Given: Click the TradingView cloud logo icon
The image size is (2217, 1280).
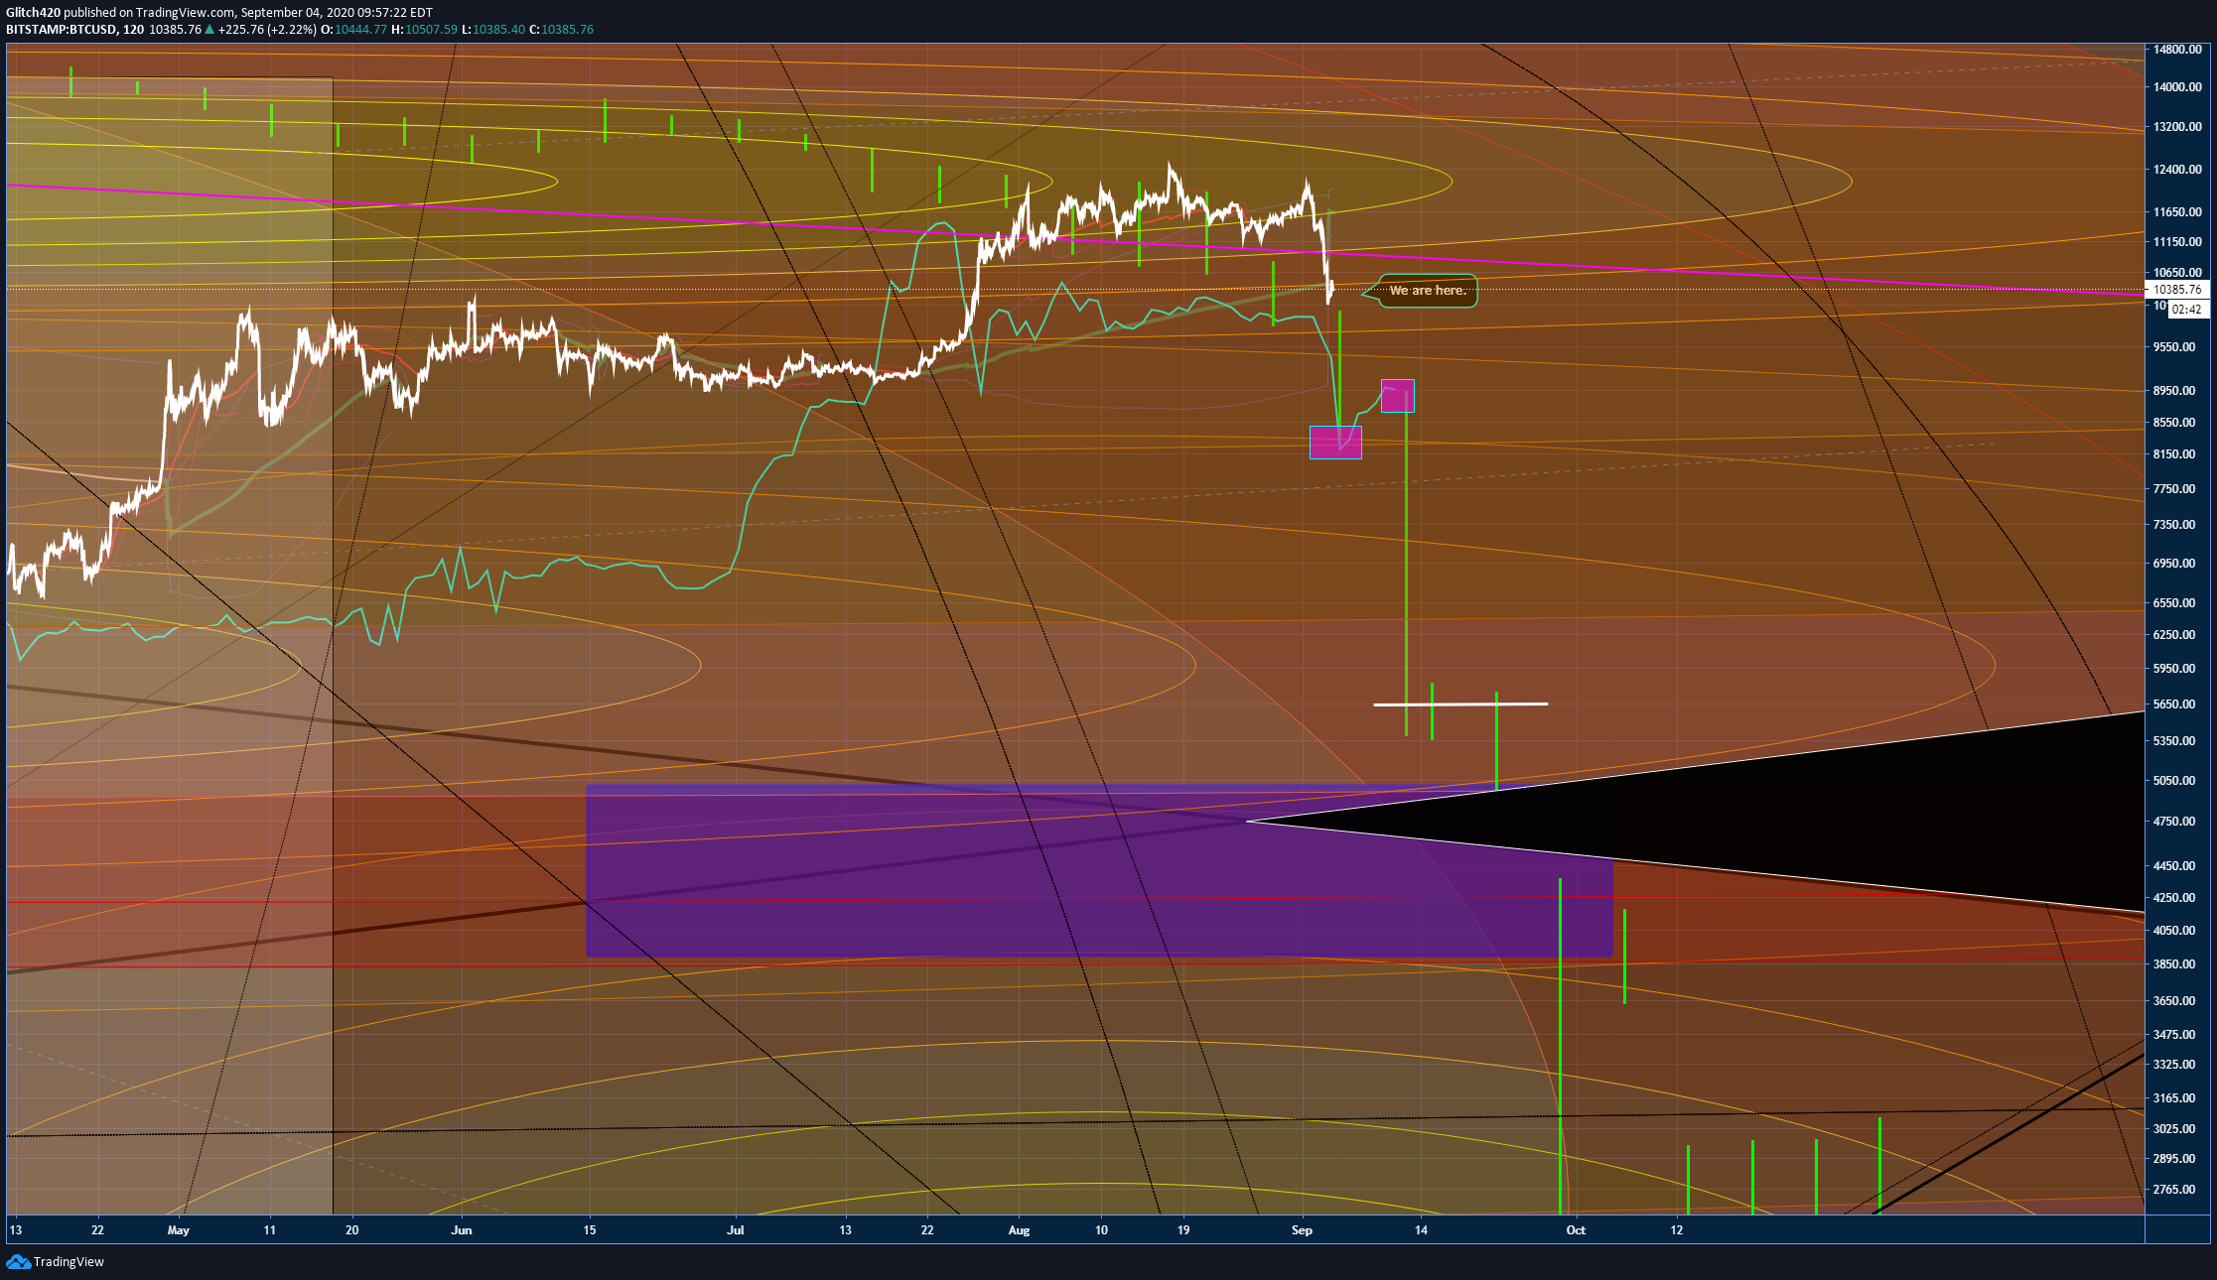Looking at the screenshot, I should coord(18,1261).
